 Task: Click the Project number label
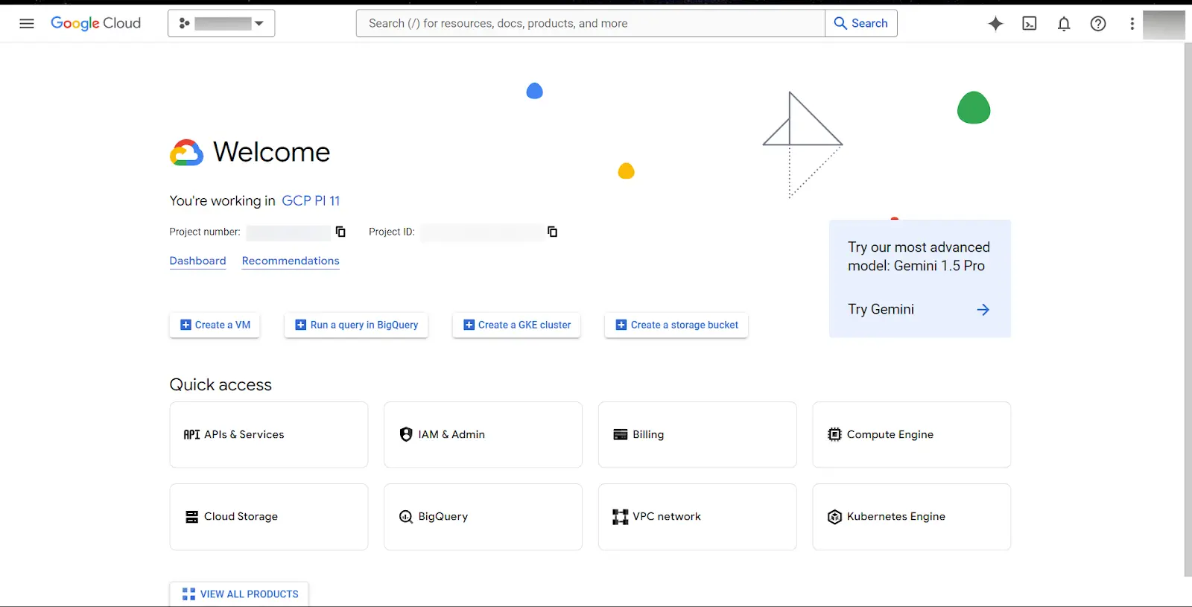205,232
